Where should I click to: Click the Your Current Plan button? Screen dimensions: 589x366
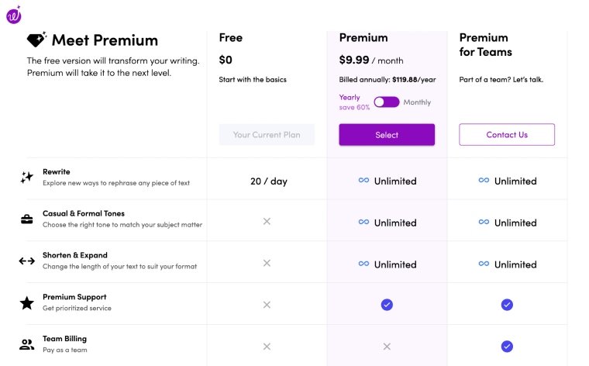click(x=267, y=134)
